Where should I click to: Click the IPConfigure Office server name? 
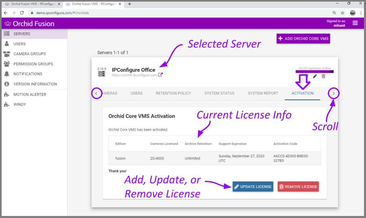pyautogui.click(x=133, y=70)
